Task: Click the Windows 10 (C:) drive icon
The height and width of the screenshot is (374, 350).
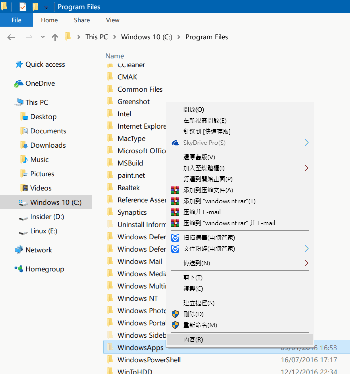Action: (x=23, y=203)
